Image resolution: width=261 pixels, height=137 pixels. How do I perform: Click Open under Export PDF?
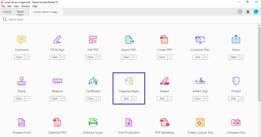126,57
